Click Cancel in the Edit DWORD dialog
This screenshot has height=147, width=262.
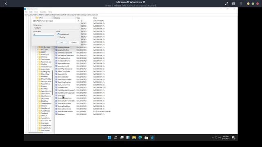point(74,42)
